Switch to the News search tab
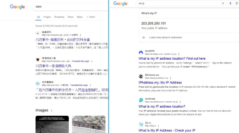The image size is (239, 133). [71, 17]
